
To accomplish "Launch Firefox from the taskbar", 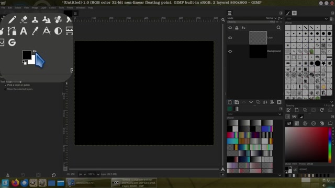I will [x=15, y=183].
